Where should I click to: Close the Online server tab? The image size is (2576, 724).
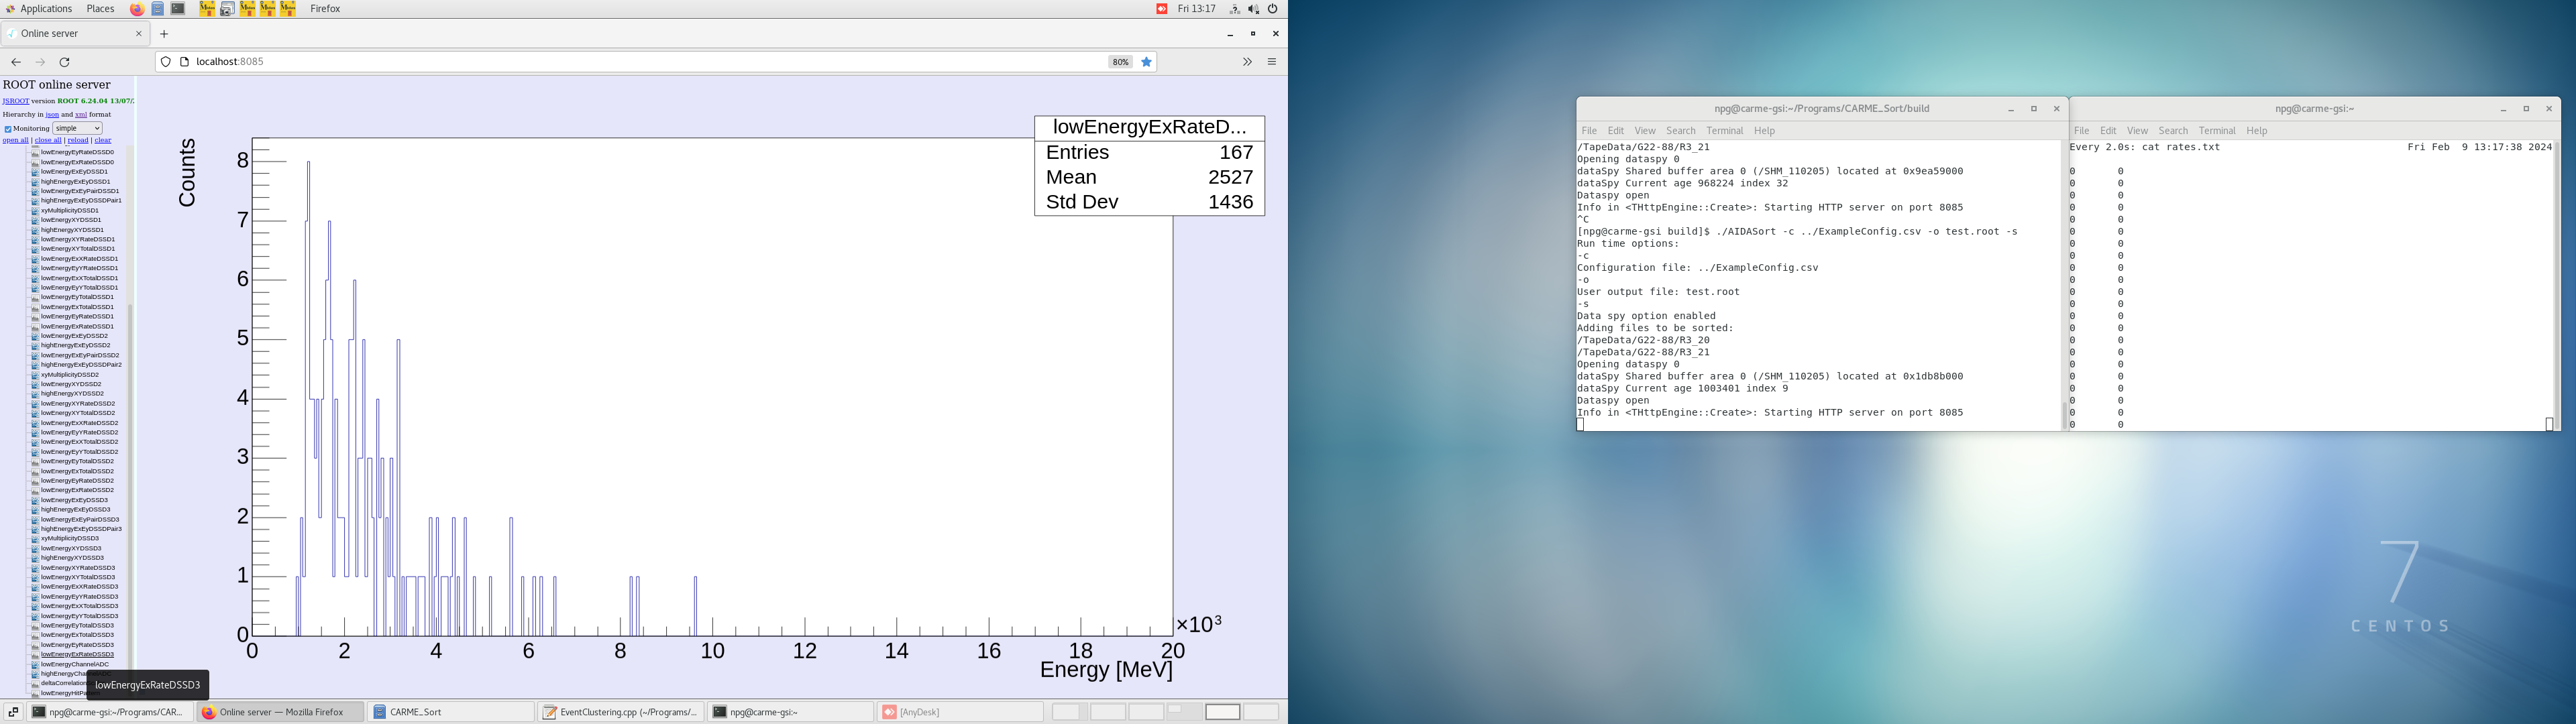[x=139, y=34]
